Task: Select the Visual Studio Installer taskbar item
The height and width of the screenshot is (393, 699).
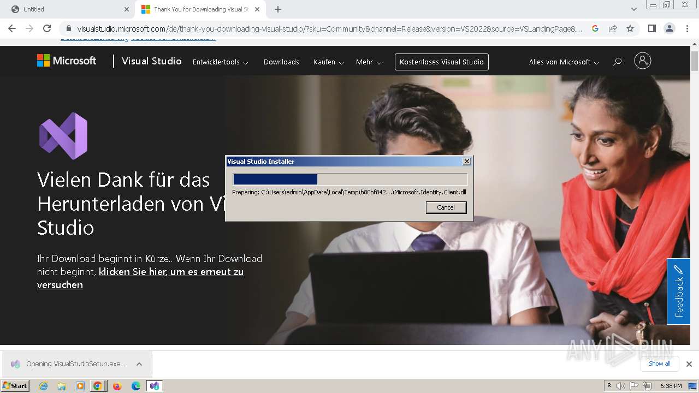Action: 155,386
